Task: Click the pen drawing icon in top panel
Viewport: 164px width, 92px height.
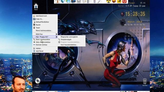Action: click(99, 2)
